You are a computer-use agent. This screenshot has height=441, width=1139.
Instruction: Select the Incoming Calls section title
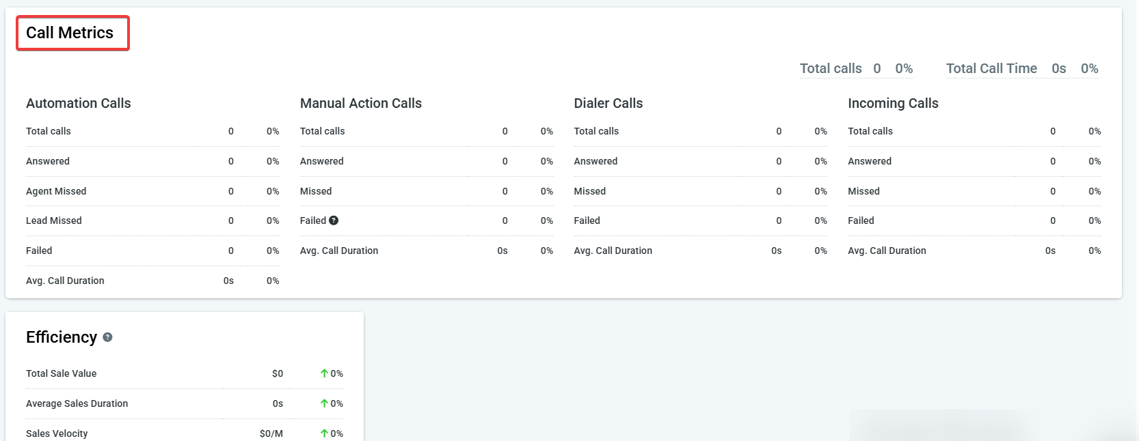tap(893, 103)
